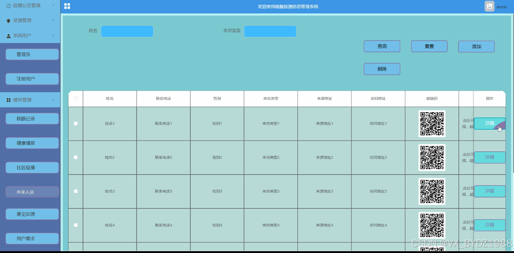Viewport: 514px width, 253px height.
Task: Click the 欢迎使用核酸检测信息管理系统 title
Action: coord(288,7)
